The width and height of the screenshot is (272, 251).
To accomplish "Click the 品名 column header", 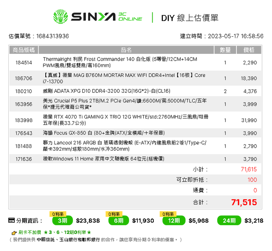I will pos(126,50).
